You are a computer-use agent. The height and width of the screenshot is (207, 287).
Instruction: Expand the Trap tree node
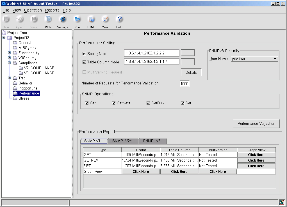coord(10,78)
